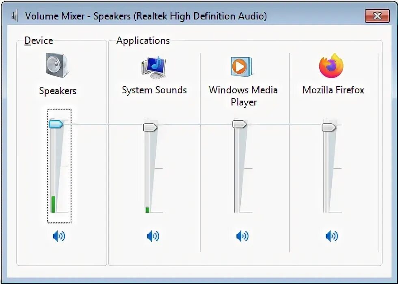Click the System Sounds volume slider thumb
The image size is (398, 284).
tap(150, 127)
